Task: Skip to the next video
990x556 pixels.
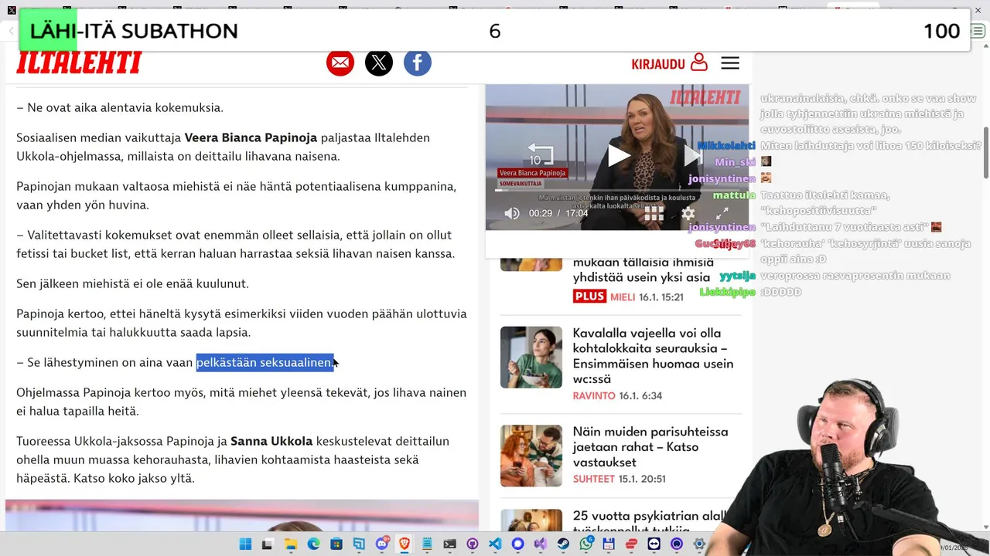Action: click(x=692, y=157)
